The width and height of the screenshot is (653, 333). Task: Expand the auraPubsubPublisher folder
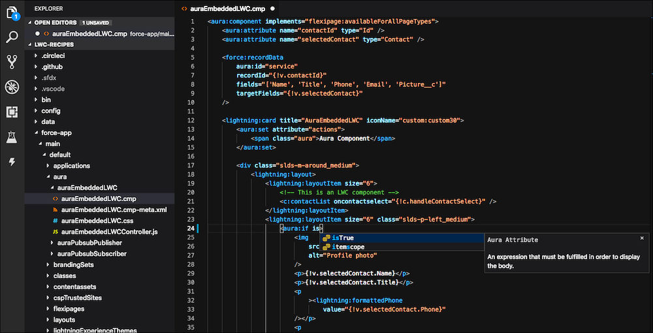[52, 243]
